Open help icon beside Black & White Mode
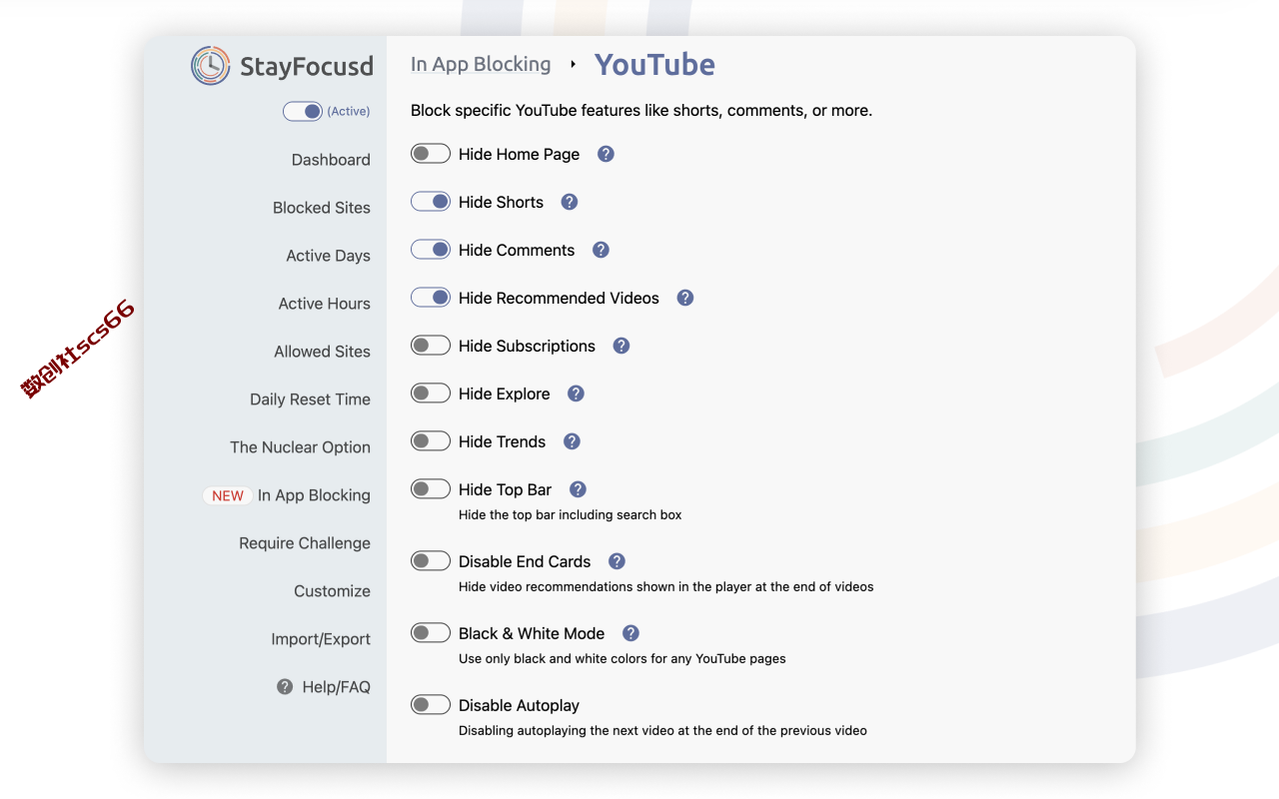The width and height of the screenshot is (1279, 799). point(631,633)
